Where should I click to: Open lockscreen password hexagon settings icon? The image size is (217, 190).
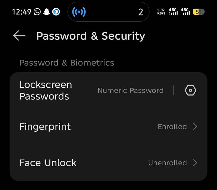point(190,90)
